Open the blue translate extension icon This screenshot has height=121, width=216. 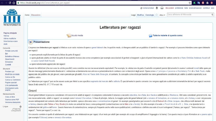click(x=198, y=3)
